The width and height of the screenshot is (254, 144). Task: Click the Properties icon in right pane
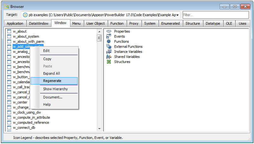point(109,31)
